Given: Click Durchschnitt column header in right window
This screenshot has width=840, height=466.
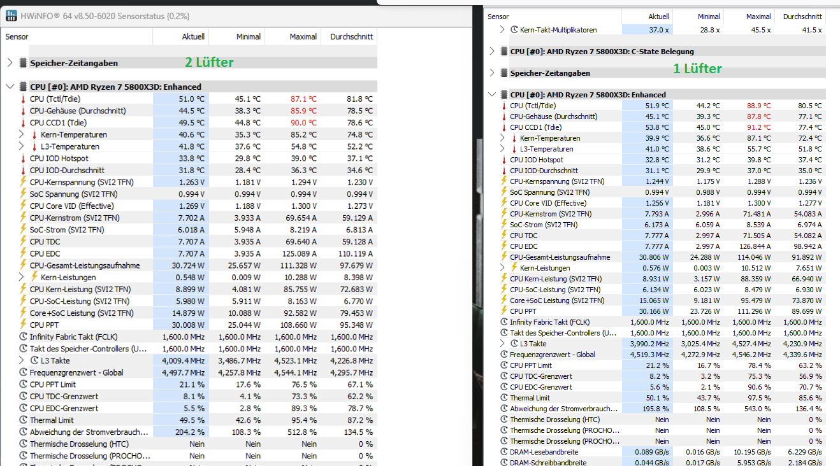Looking at the screenshot, I should [x=802, y=17].
